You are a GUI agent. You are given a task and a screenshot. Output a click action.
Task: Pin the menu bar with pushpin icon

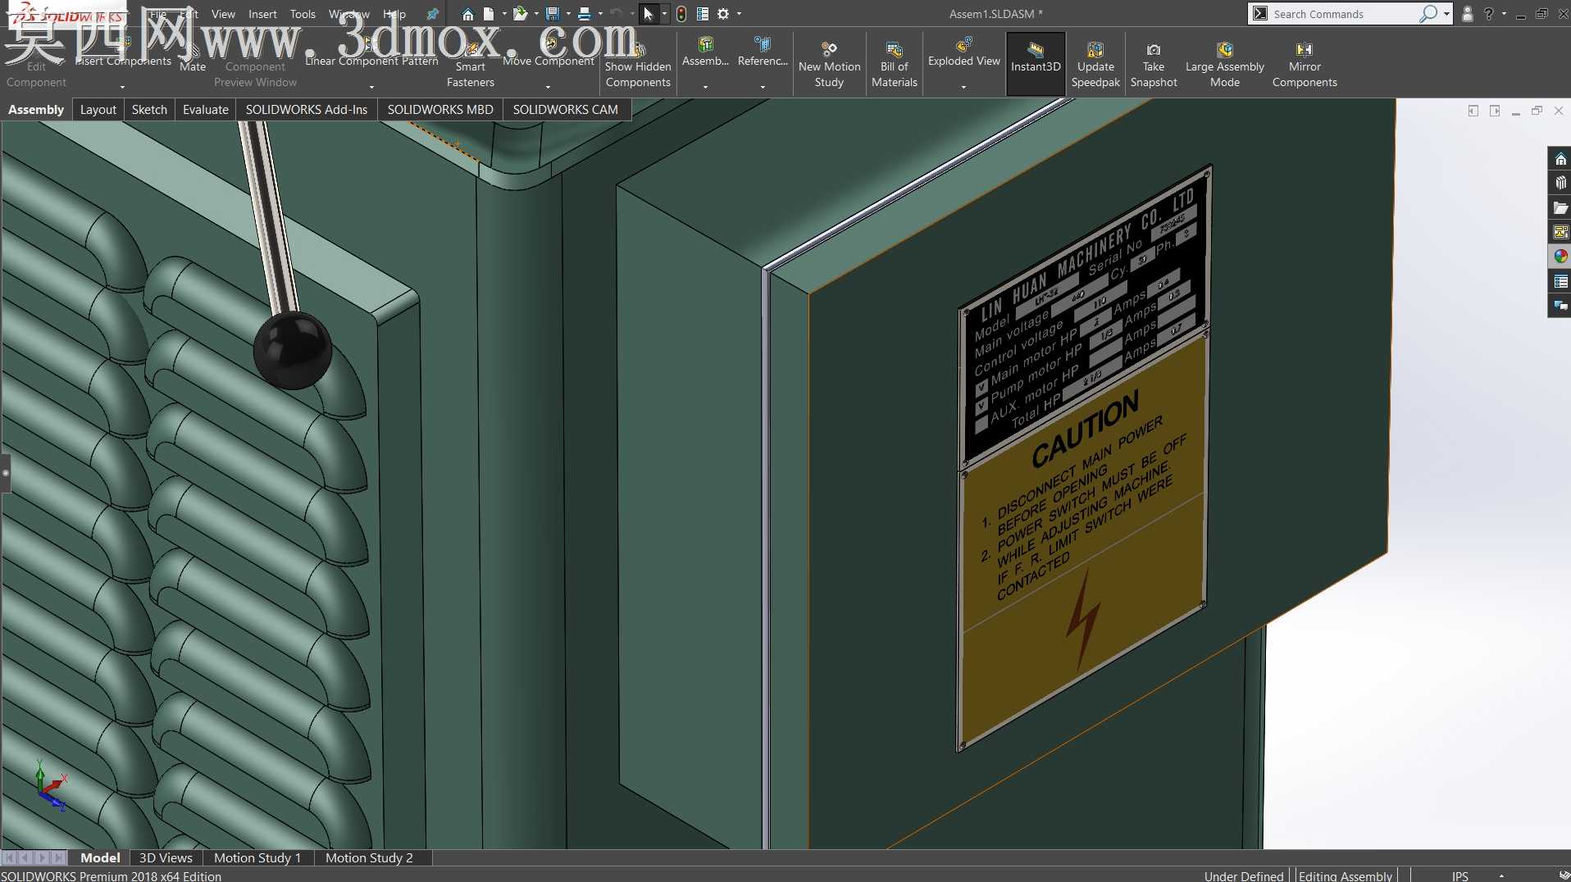pyautogui.click(x=432, y=14)
